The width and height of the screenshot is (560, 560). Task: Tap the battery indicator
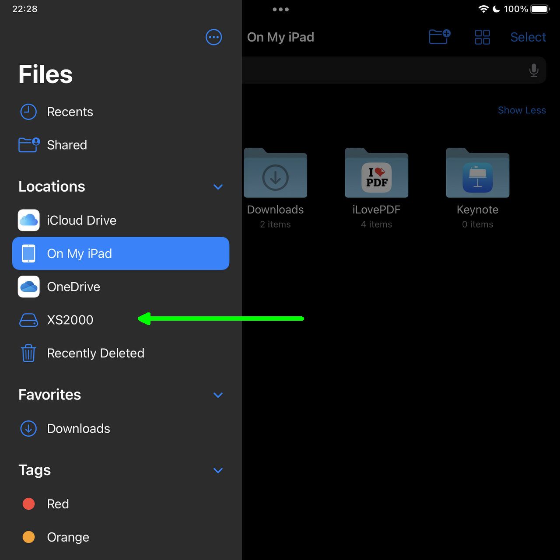coord(540,9)
